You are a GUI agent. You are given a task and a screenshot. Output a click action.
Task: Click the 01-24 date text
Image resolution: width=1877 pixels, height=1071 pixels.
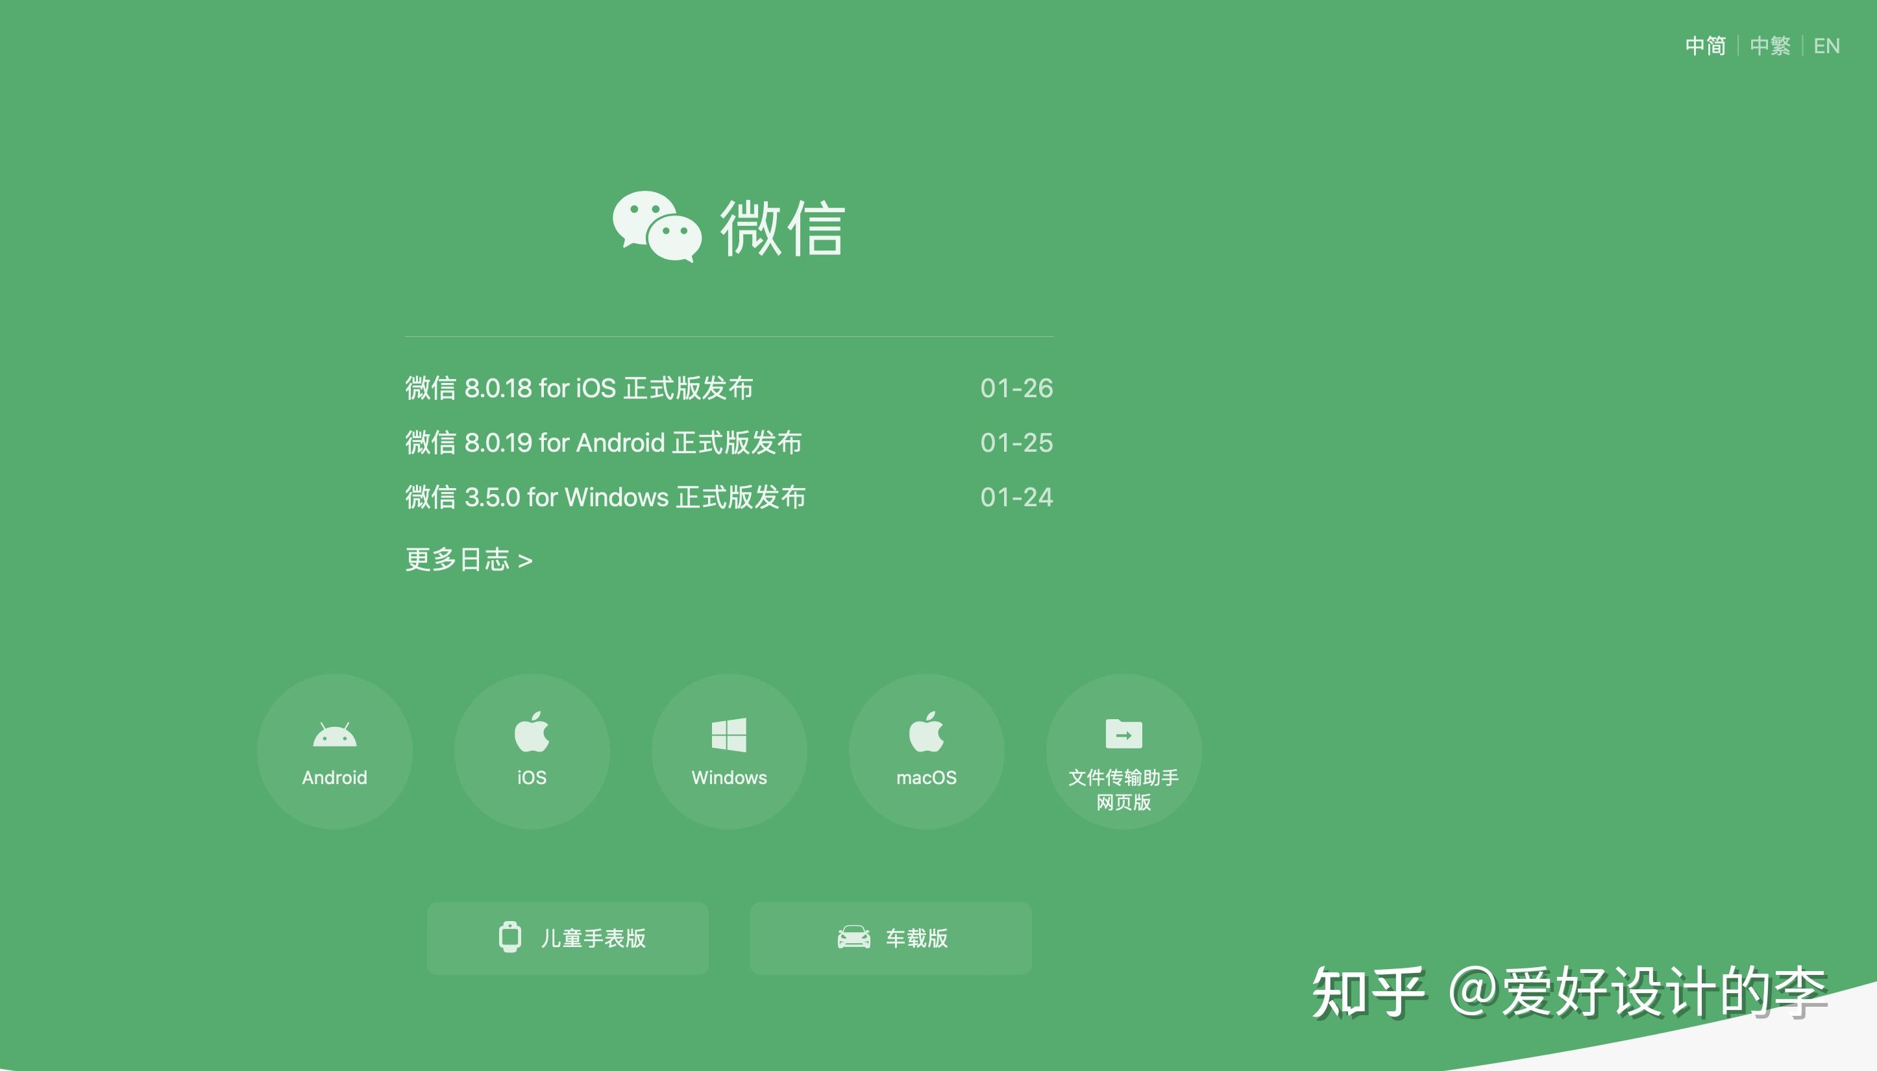1016,497
